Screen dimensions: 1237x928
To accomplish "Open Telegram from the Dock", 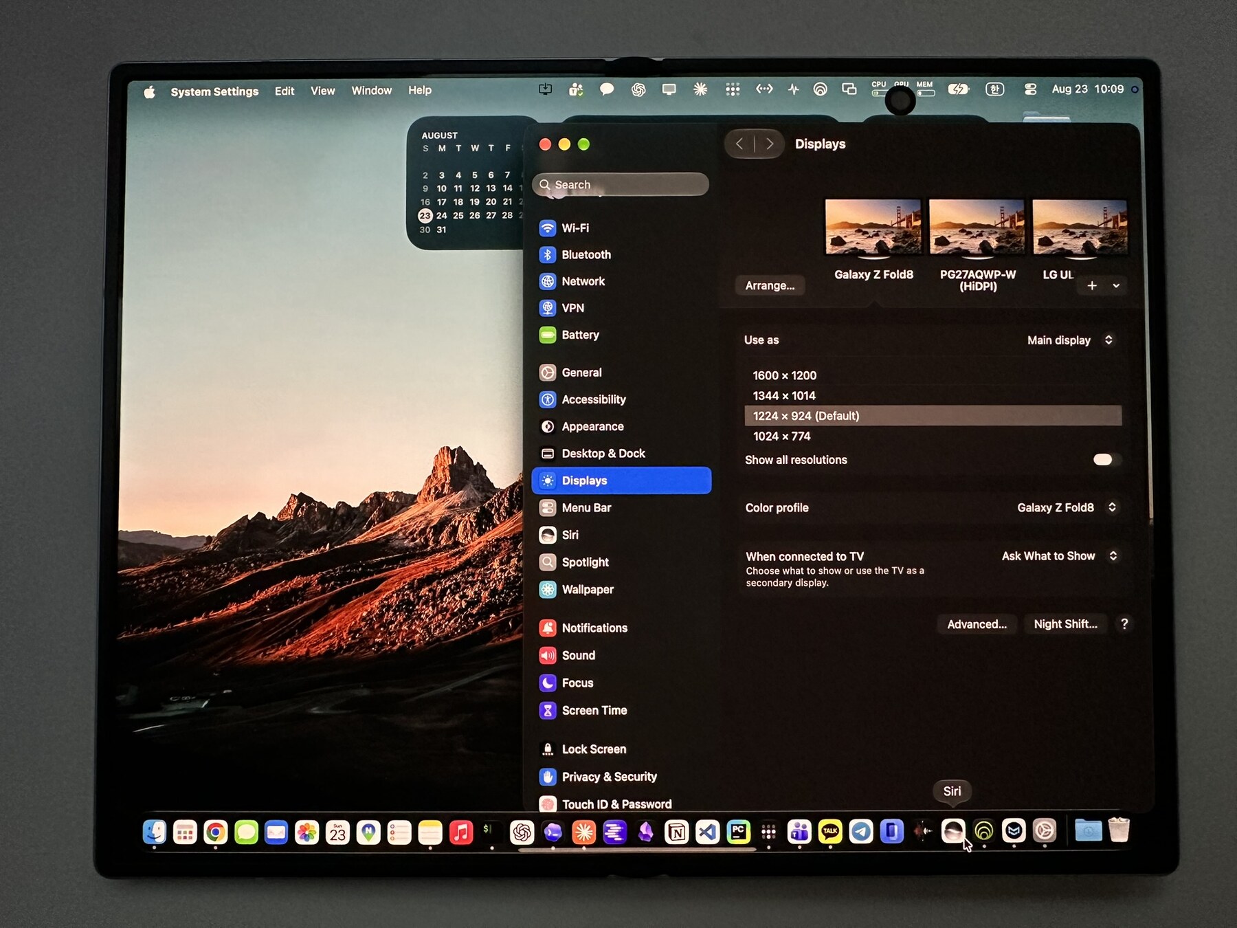I will pos(861,832).
